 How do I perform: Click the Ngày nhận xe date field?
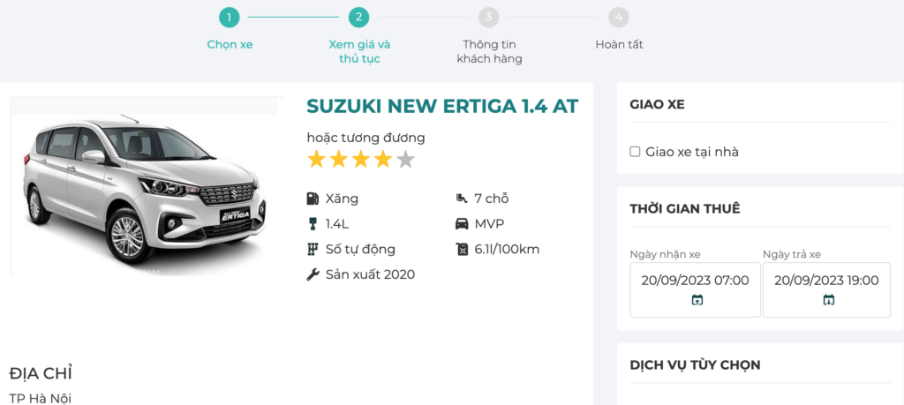[x=695, y=281]
